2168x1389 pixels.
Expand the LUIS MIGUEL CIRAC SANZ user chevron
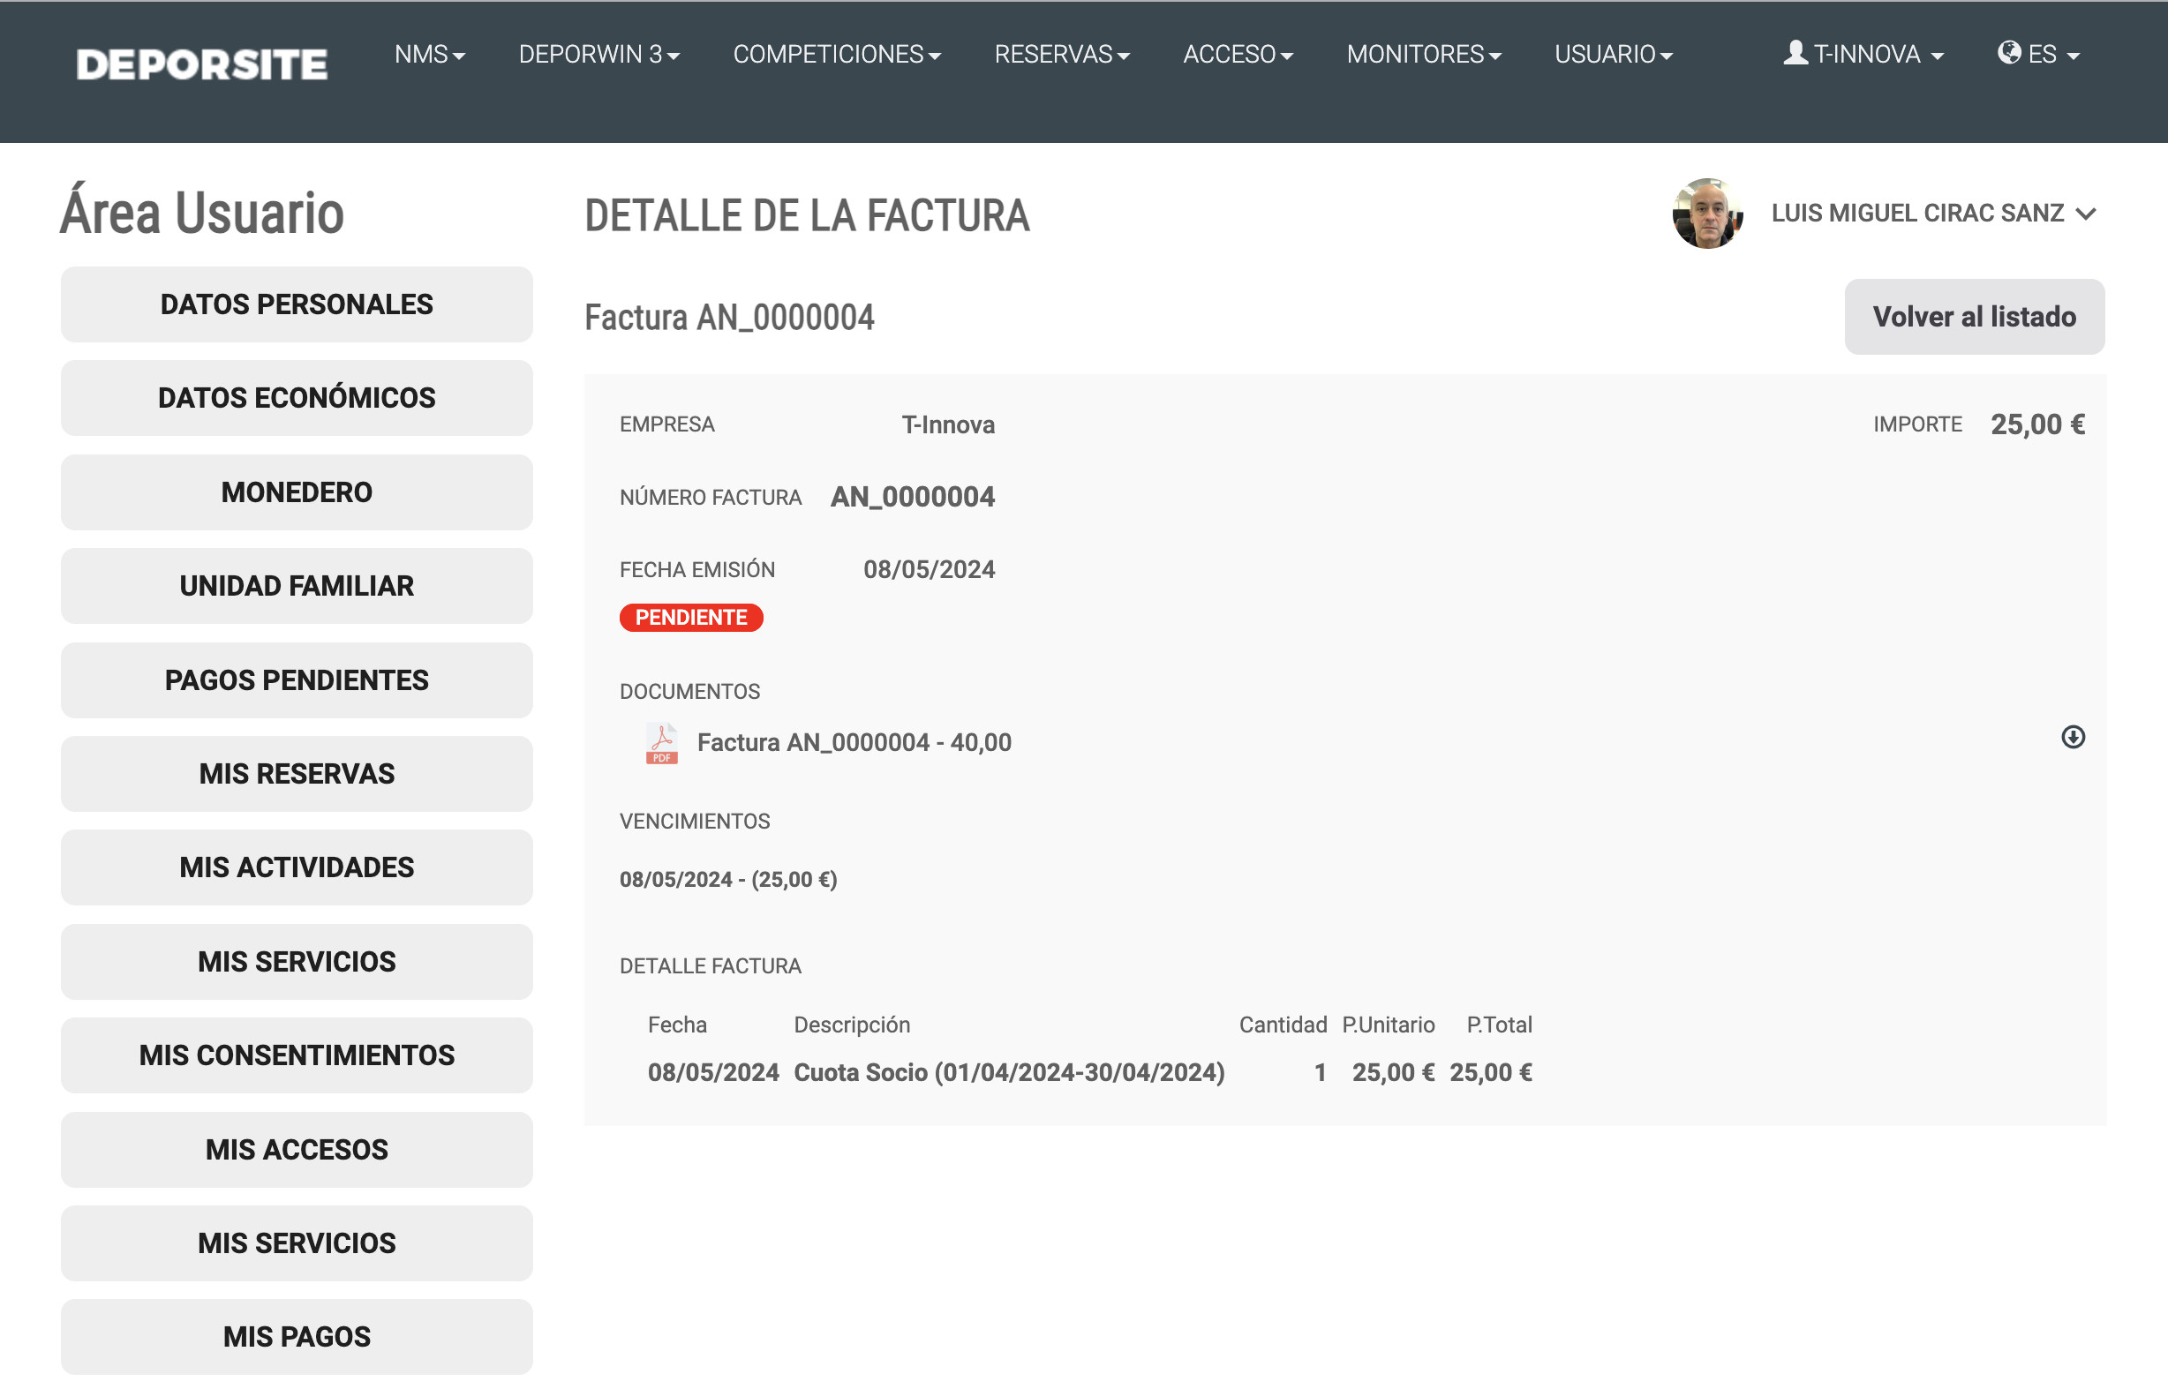(x=2085, y=214)
